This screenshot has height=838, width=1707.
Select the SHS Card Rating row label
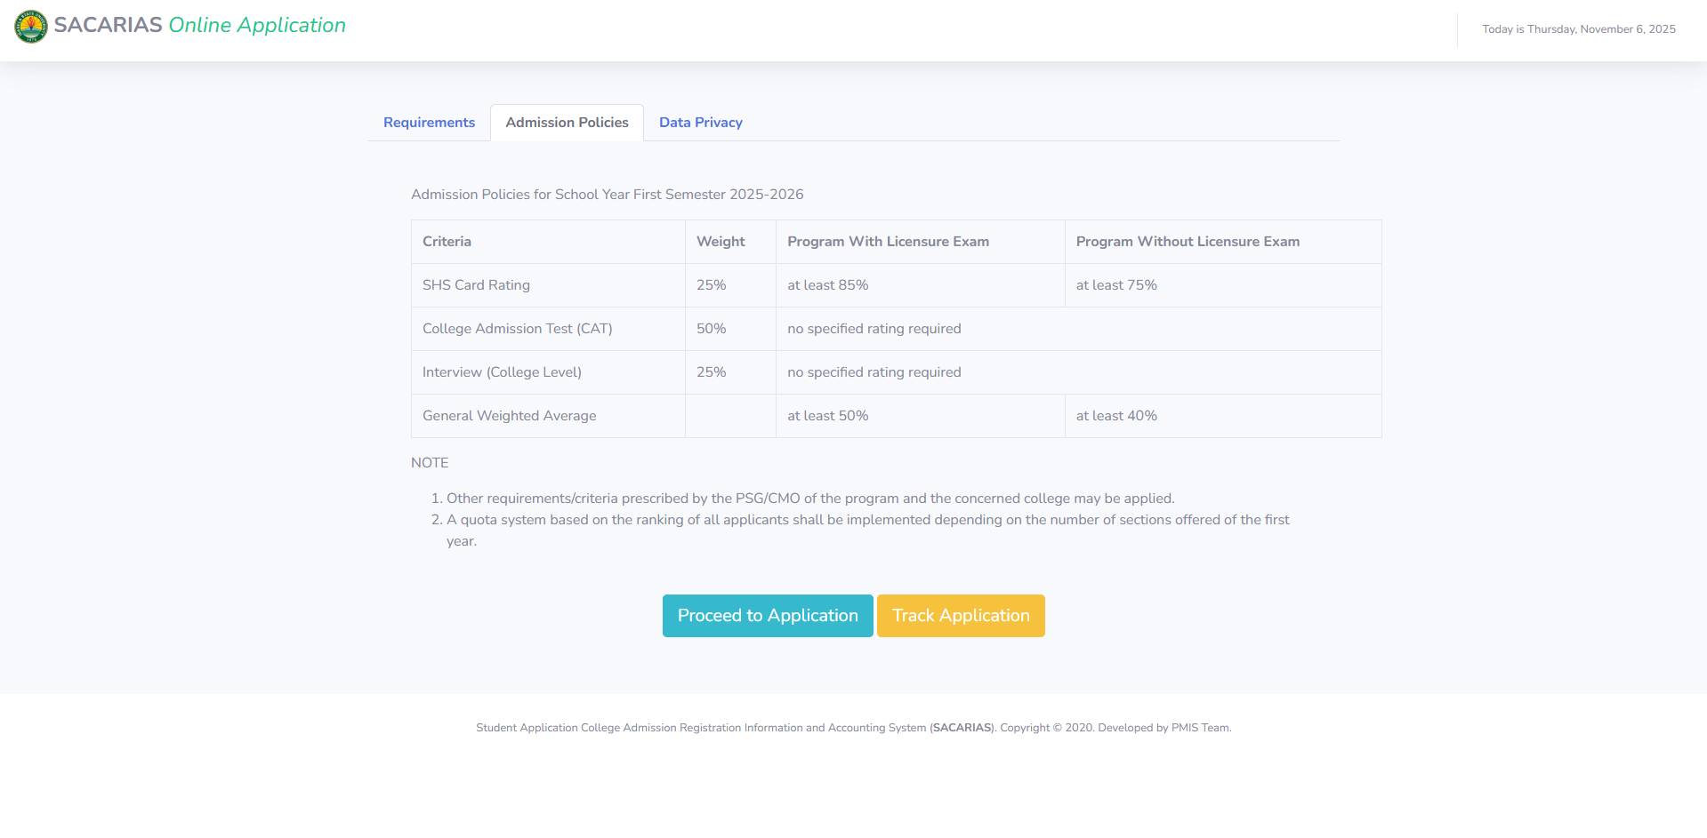(x=476, y=285)
